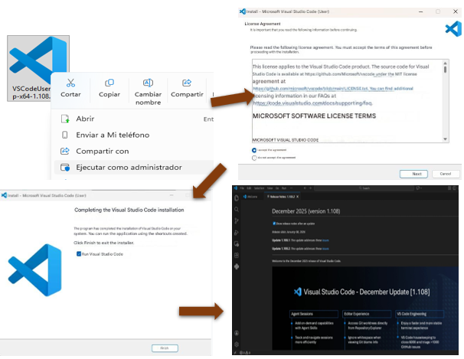The height and width of the screenshot is (359, 464).
Task: Click the VS Code command center Search box
Action: click(364, 188)
